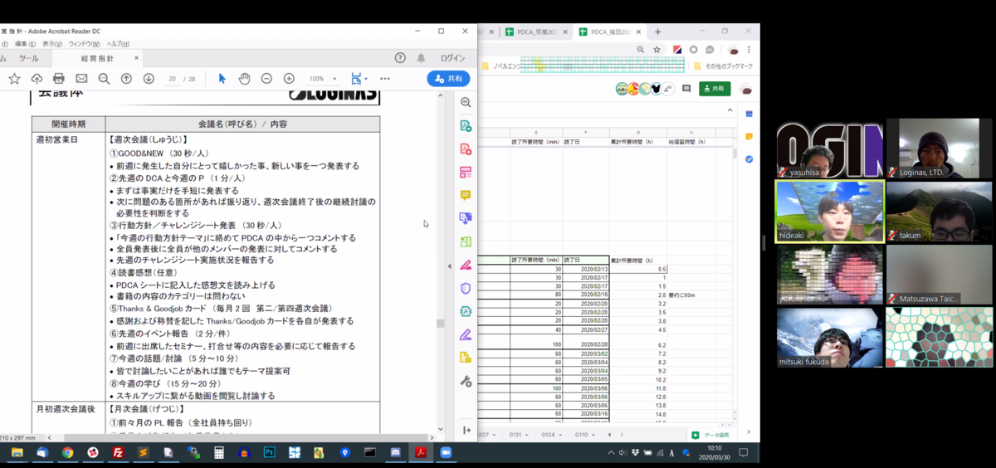This screenshot has height=468, width=996.
Task: Select the arrow selection tool in Acrobat
Action: click(222, 79)
